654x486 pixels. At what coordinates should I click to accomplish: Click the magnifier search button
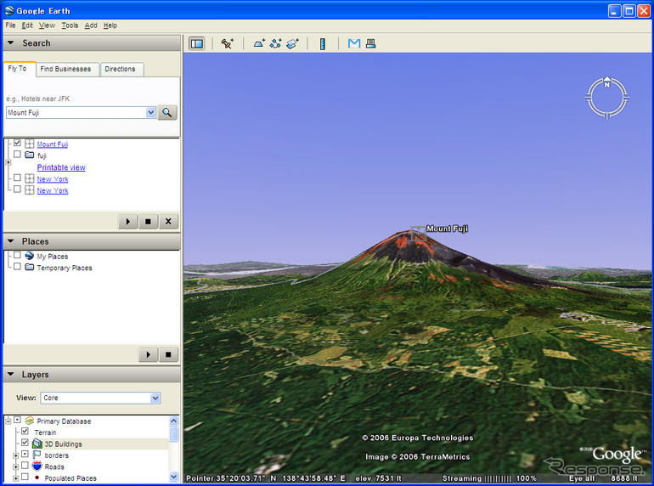click(x=167, y=112)
